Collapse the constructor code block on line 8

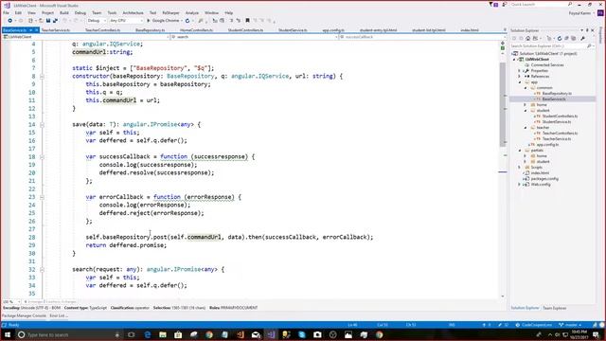[42, 76]
